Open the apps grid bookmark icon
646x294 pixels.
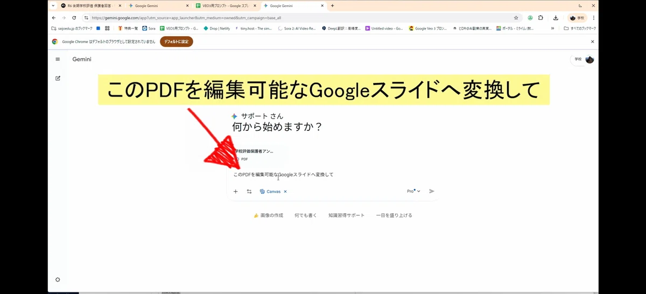[x=107, y=28]
